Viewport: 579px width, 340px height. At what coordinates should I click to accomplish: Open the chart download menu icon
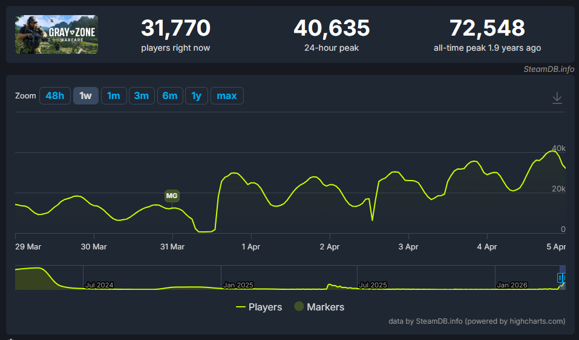click(x=557, y=98)
